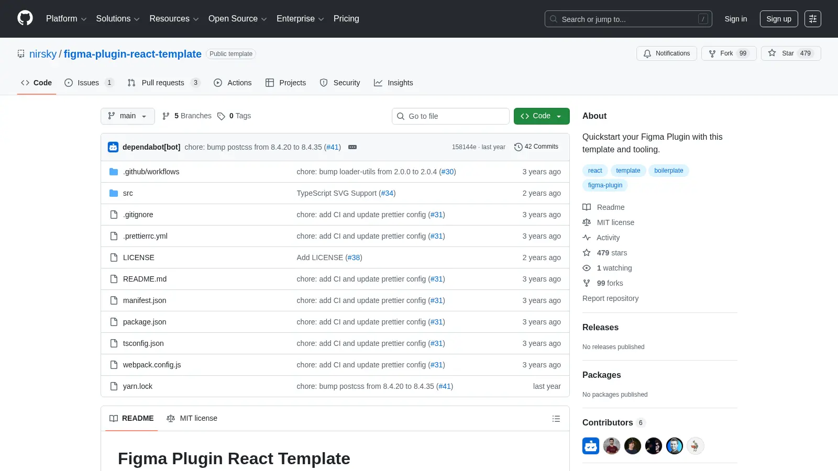Open the .github/workflows folder
Viewport: 838px width, 471px height.
coord(151,172)
